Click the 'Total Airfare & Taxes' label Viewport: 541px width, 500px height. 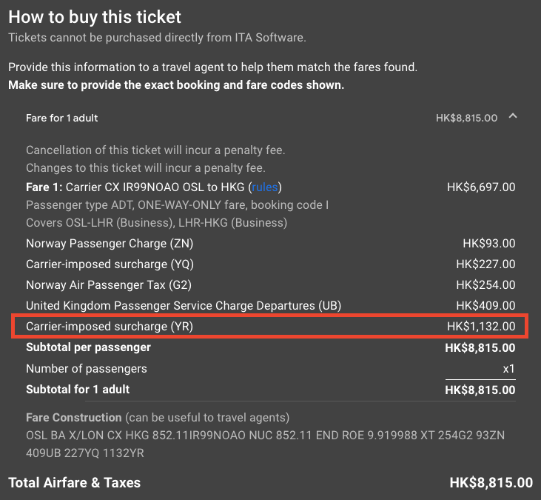point(74,483)
